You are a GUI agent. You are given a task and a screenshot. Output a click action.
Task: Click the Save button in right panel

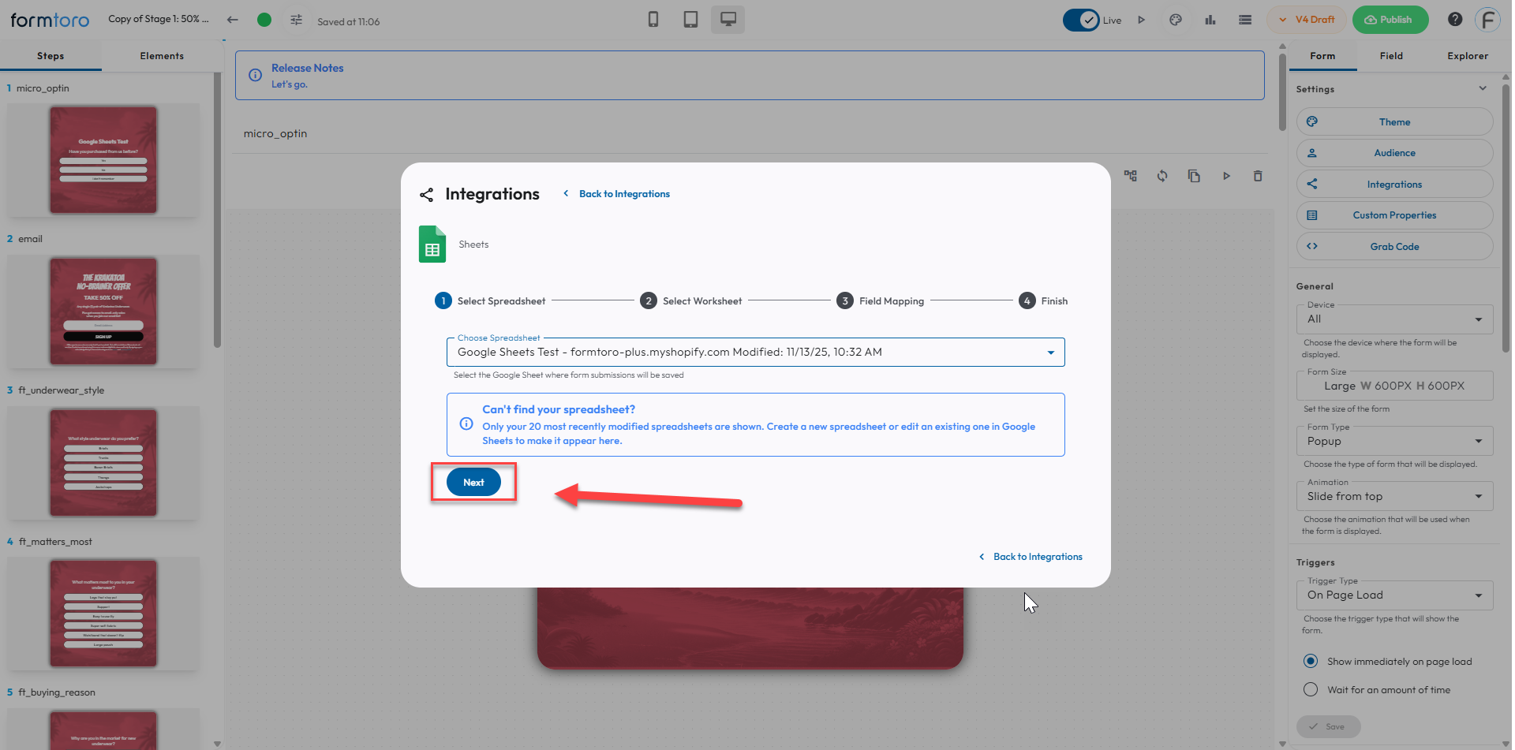point(1328,726)
